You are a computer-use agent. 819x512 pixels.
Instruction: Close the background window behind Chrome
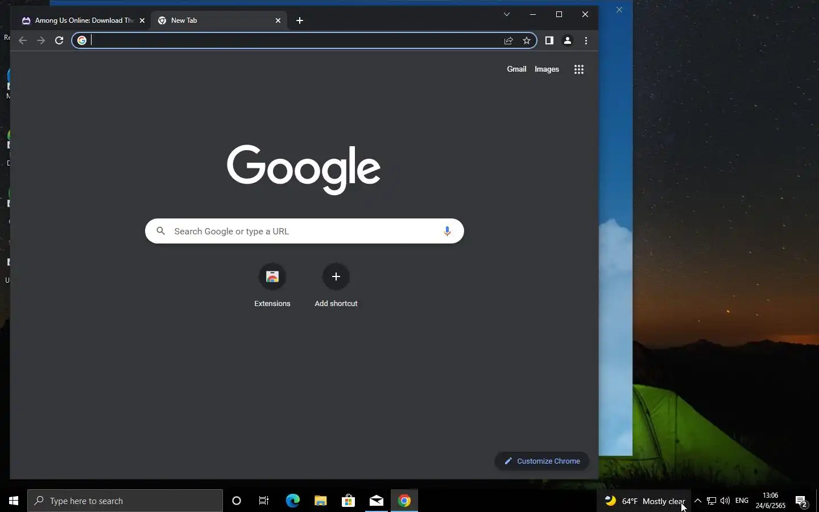(x=619, y=10)
